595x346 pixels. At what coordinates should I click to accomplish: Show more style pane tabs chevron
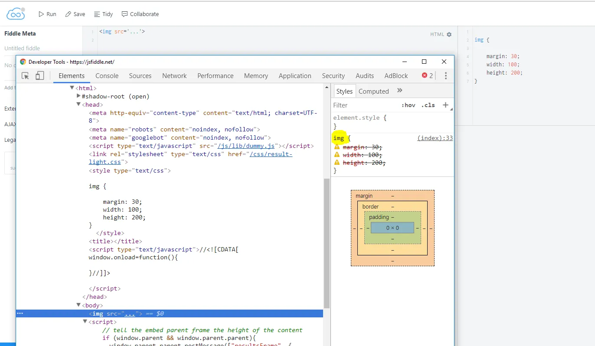click(x=400, y=91)
